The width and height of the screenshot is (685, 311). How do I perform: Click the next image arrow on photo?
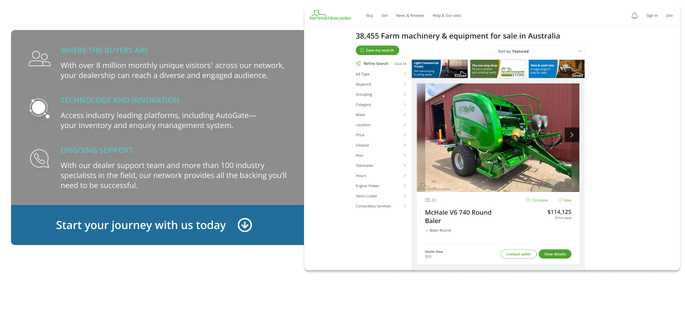[x=572, y=135]
